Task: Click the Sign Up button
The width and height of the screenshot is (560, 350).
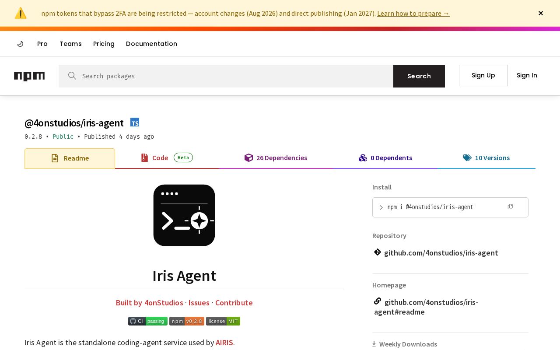Action: click(483, 75)
